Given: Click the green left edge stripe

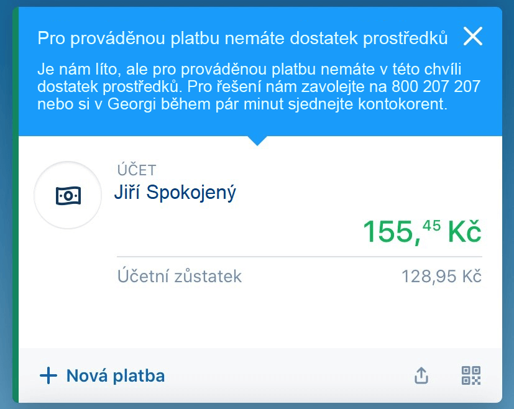Looking at the screenshot, I should pos(16,205).
